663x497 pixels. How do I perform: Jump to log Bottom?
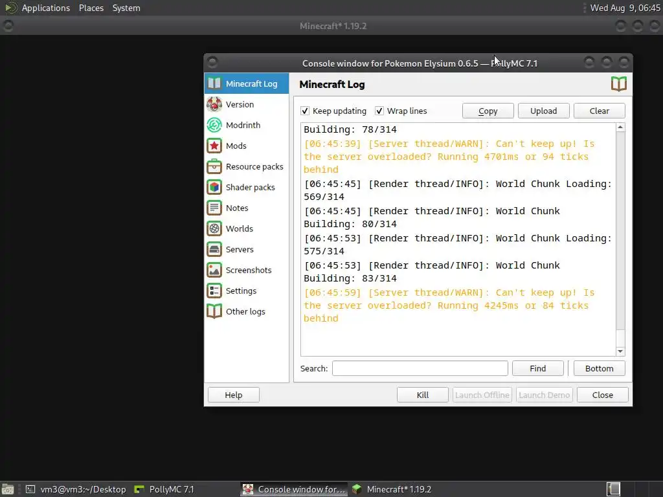[x=599, y=368]
